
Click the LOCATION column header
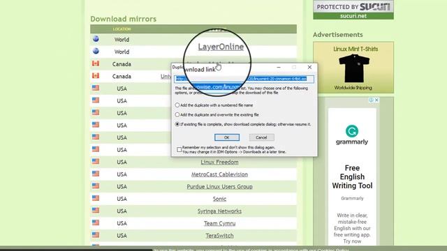[x=122, y=29]
